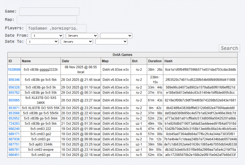The image size is (245, 165).
Task: Open game ID 686781 link
Action: pos(14,150)
